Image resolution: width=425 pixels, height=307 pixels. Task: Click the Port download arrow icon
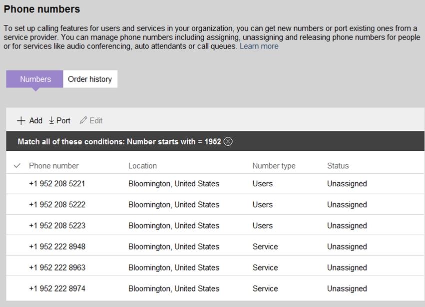click(x=51, y=121)
